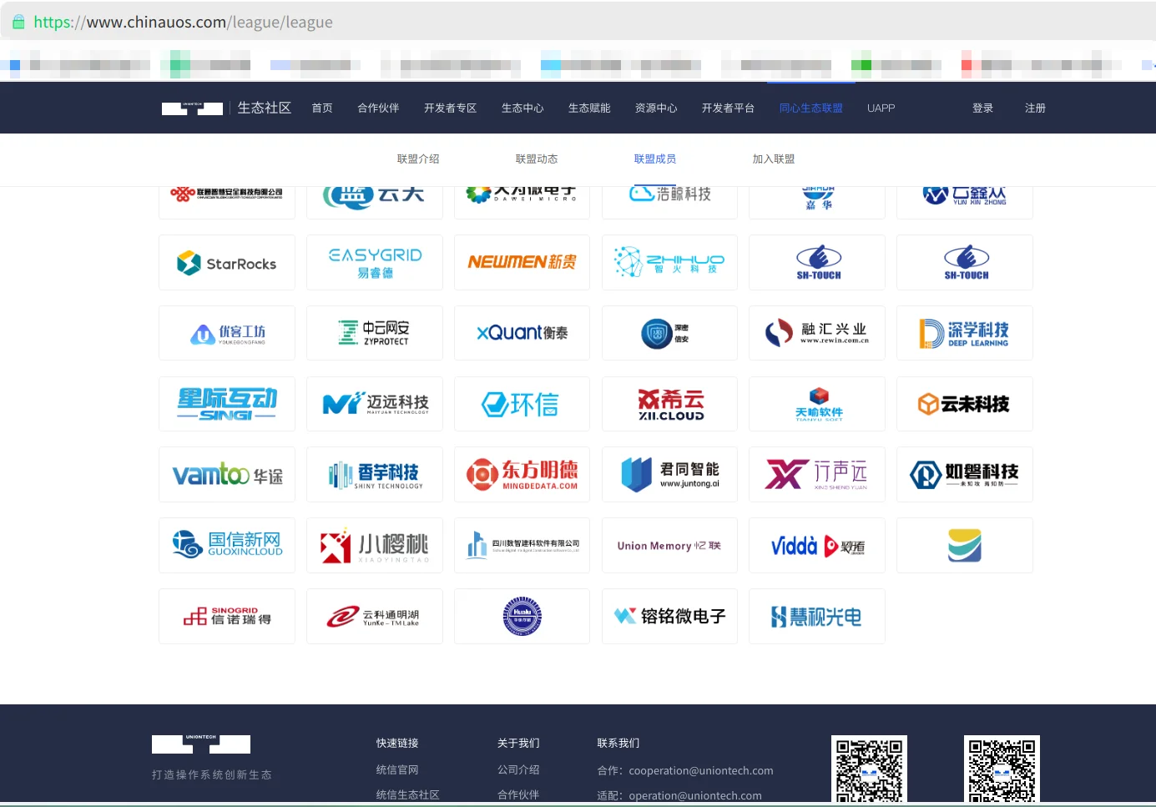Open the 如磐科技 logo card
The height and width of the screenshot is (807, 1156).
[965, 475]
